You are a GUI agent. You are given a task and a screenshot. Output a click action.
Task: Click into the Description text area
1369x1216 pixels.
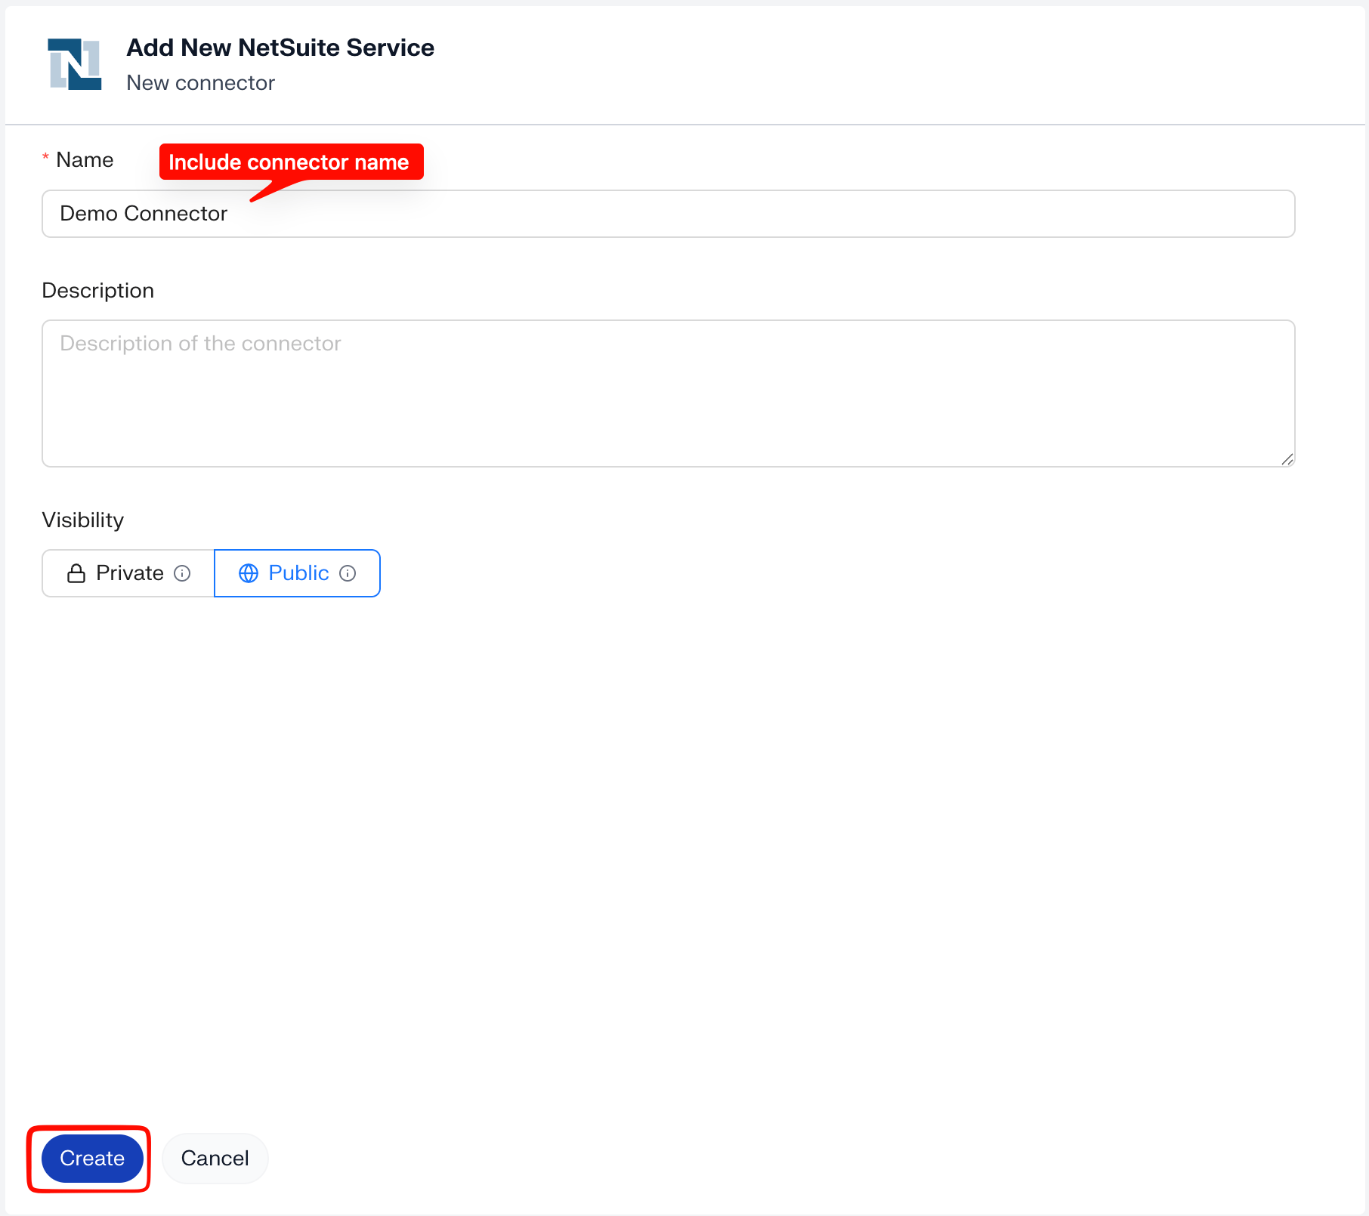pyautogui.click(x=669, y=394)
